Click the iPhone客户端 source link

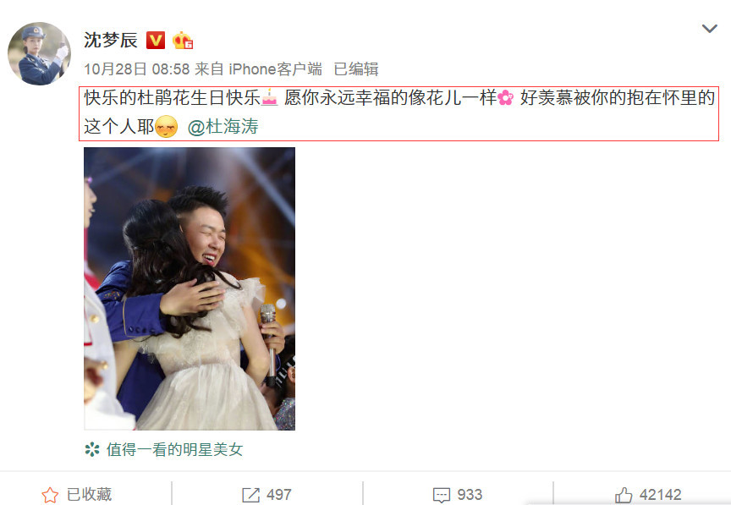coord(275,69)
